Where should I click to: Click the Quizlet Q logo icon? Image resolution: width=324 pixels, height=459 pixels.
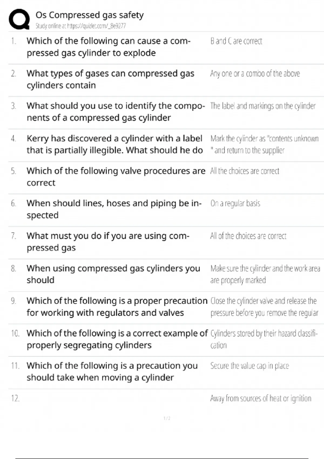[x=19, y=19]
